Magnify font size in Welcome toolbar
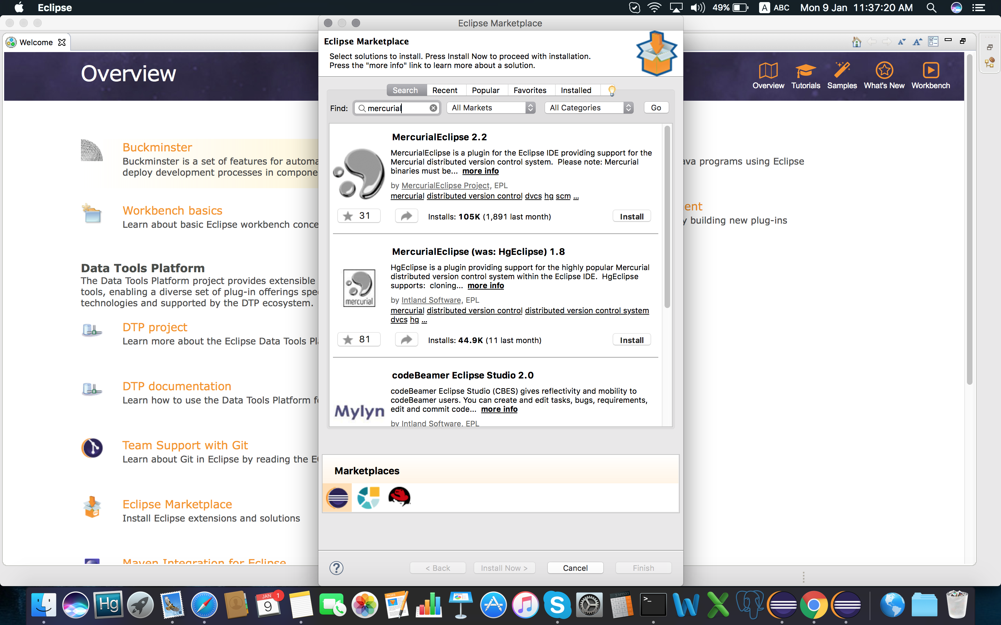 [x=918, y=42]
